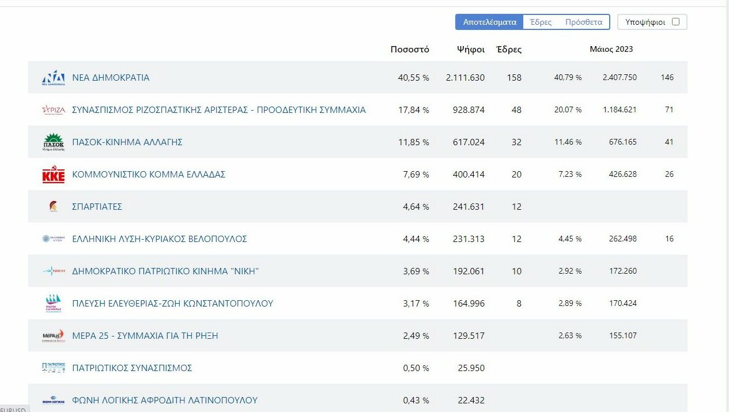This screenshot has height=412, width=729.
Task: Click the 40,79 % May 2023 value
Action: click(x=568, y=77)
